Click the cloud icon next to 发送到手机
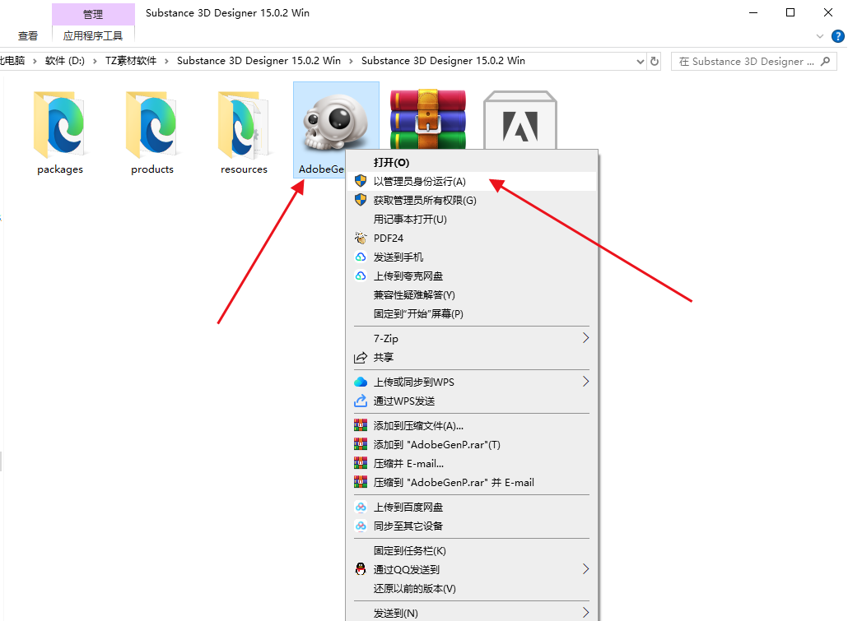The height and width of the screenshot is (621, 848). tap(361, 257)
